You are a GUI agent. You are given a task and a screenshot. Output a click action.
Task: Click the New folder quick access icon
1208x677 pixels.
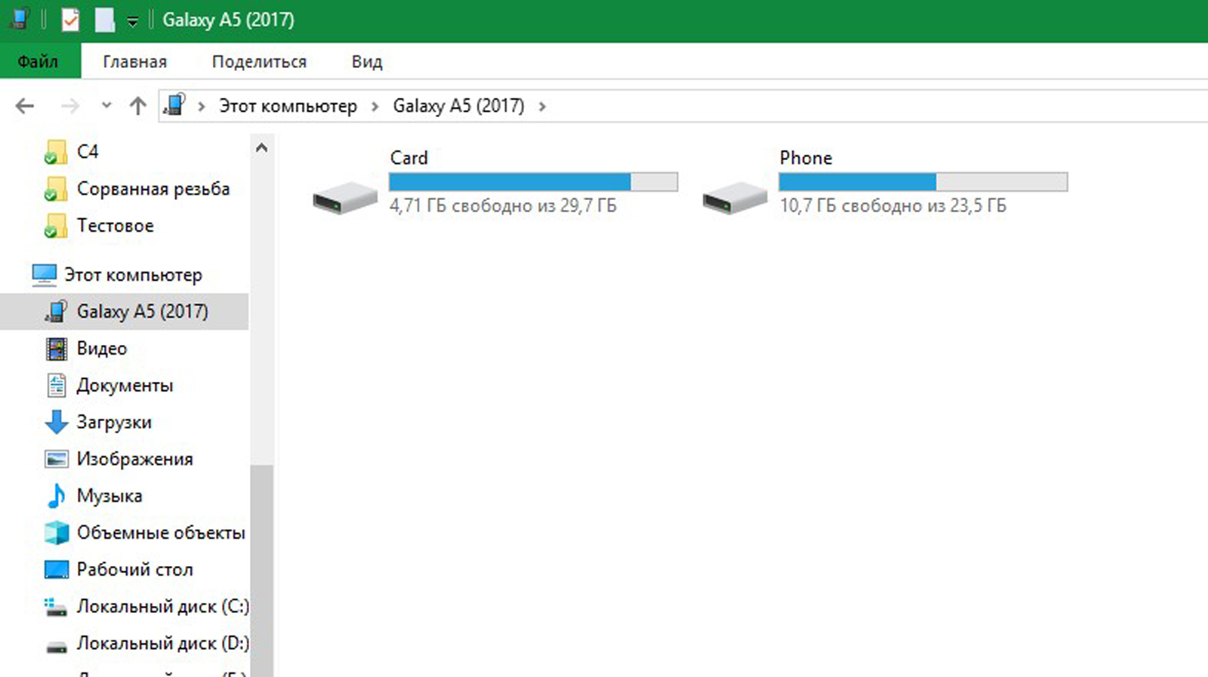pos(104,20)
